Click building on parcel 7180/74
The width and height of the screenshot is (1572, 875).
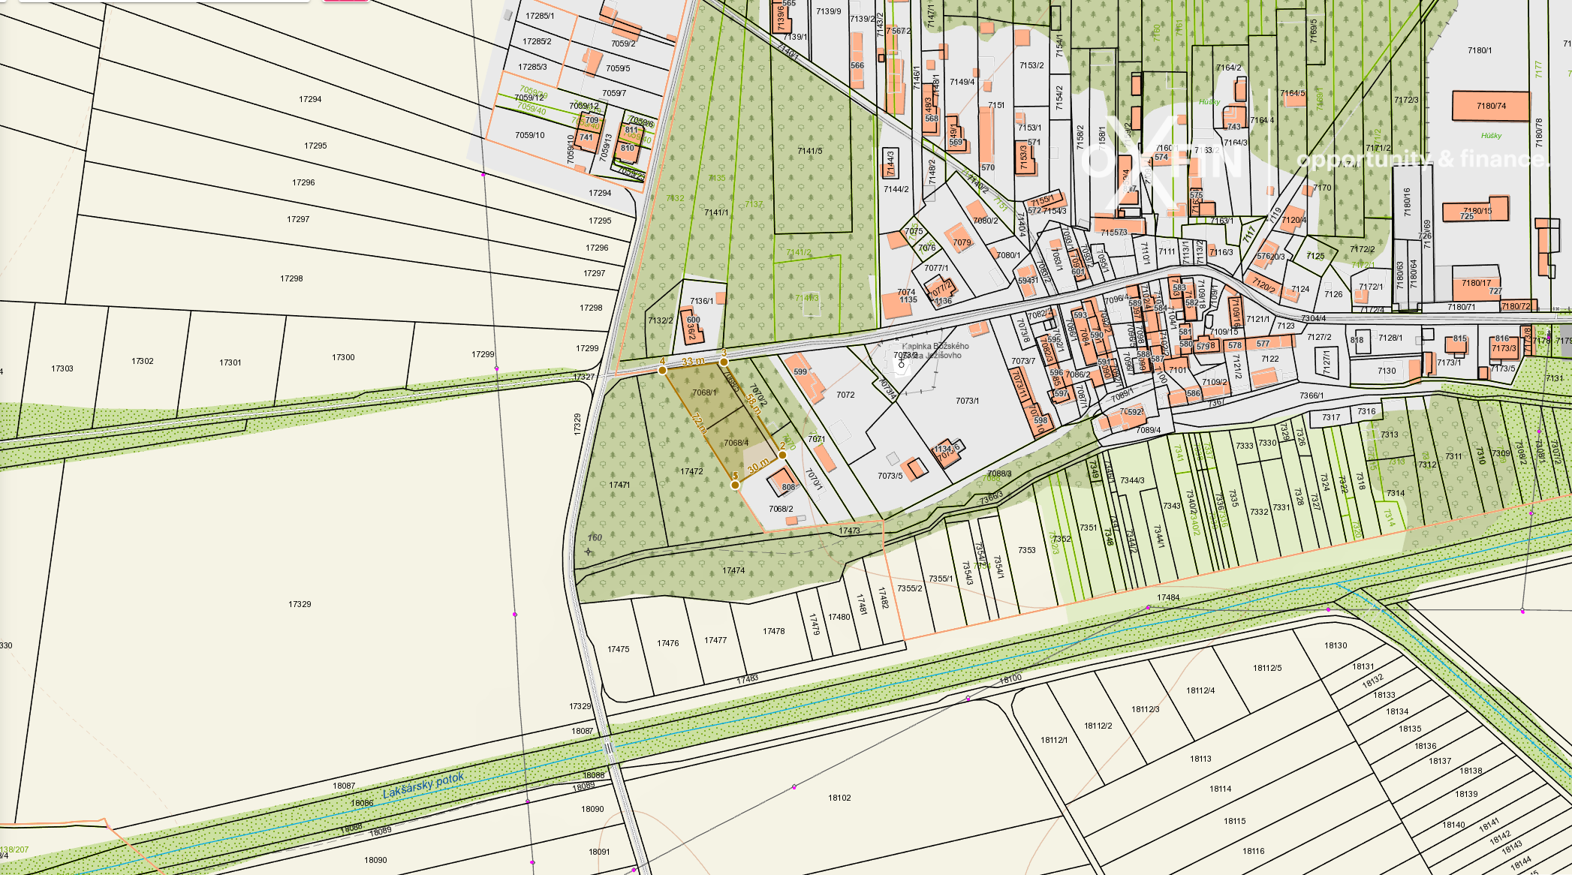1490,106
